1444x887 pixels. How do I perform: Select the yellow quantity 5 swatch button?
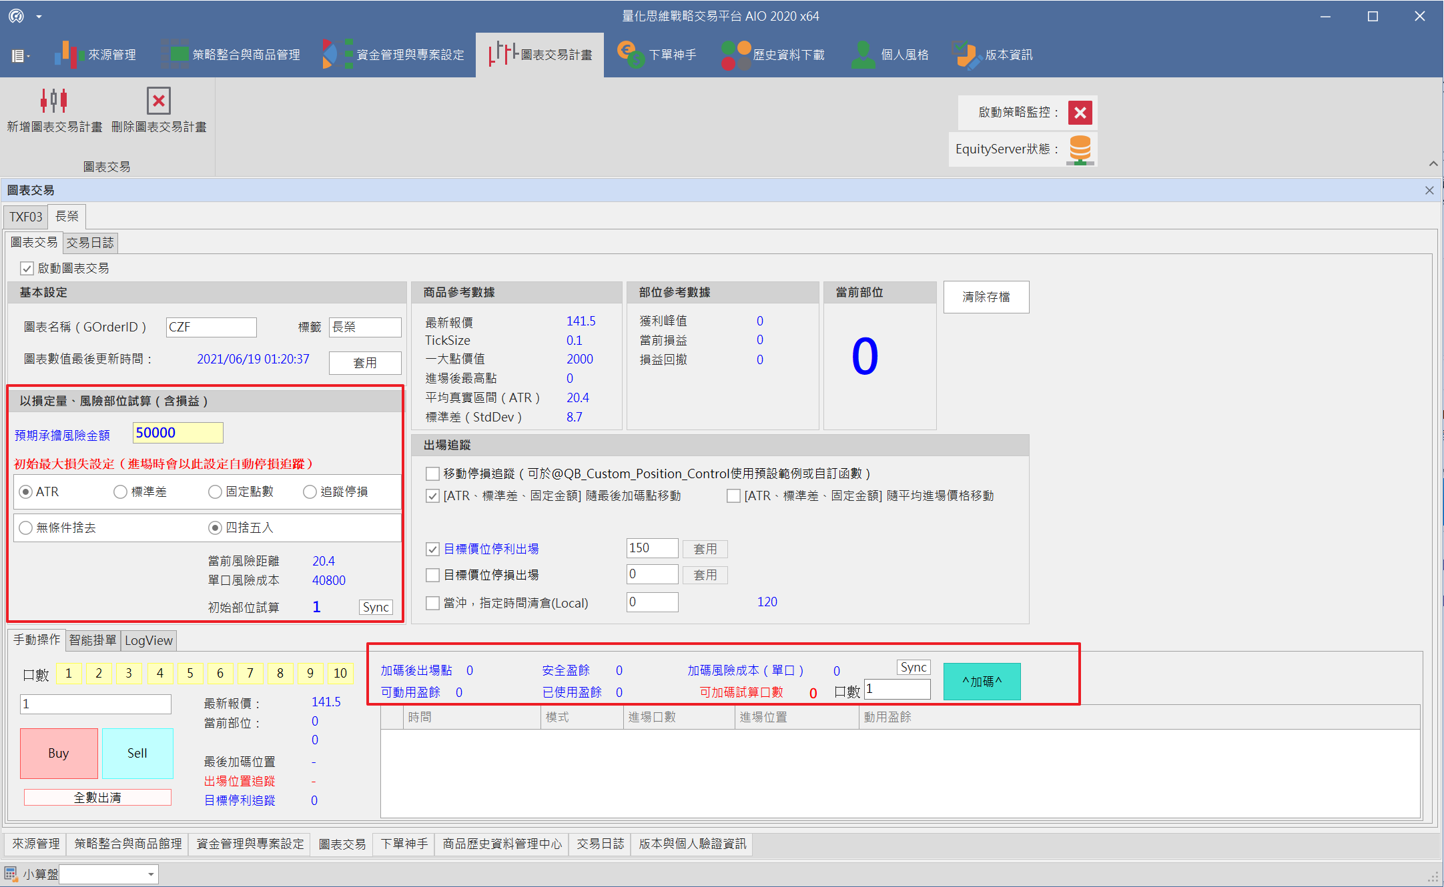pos(190,673)
